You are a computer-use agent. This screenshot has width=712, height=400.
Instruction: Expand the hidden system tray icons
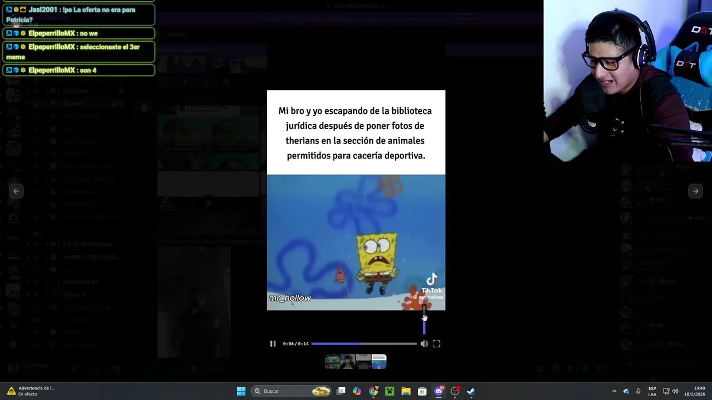click(614, 391)
